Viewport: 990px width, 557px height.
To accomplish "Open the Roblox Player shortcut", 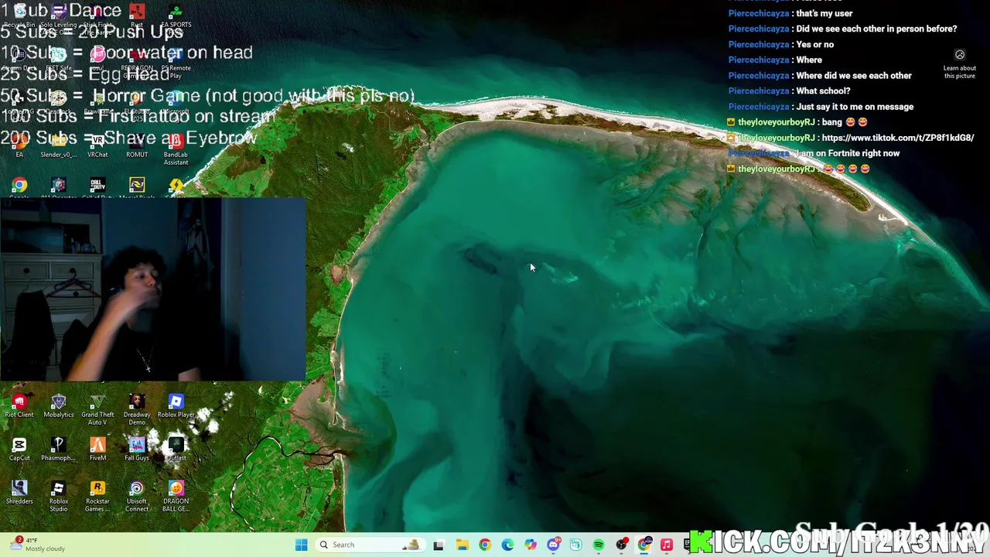I will point(176,405).
